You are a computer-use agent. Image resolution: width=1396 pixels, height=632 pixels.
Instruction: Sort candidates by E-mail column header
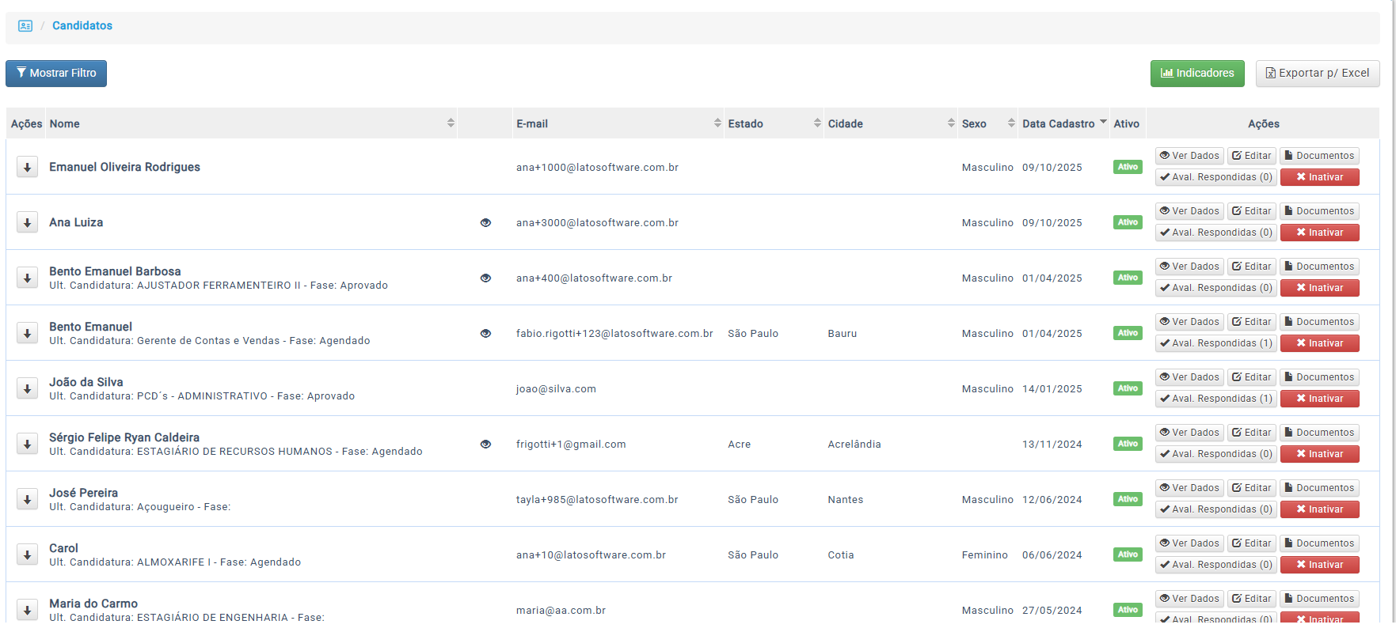pos(618,123)
